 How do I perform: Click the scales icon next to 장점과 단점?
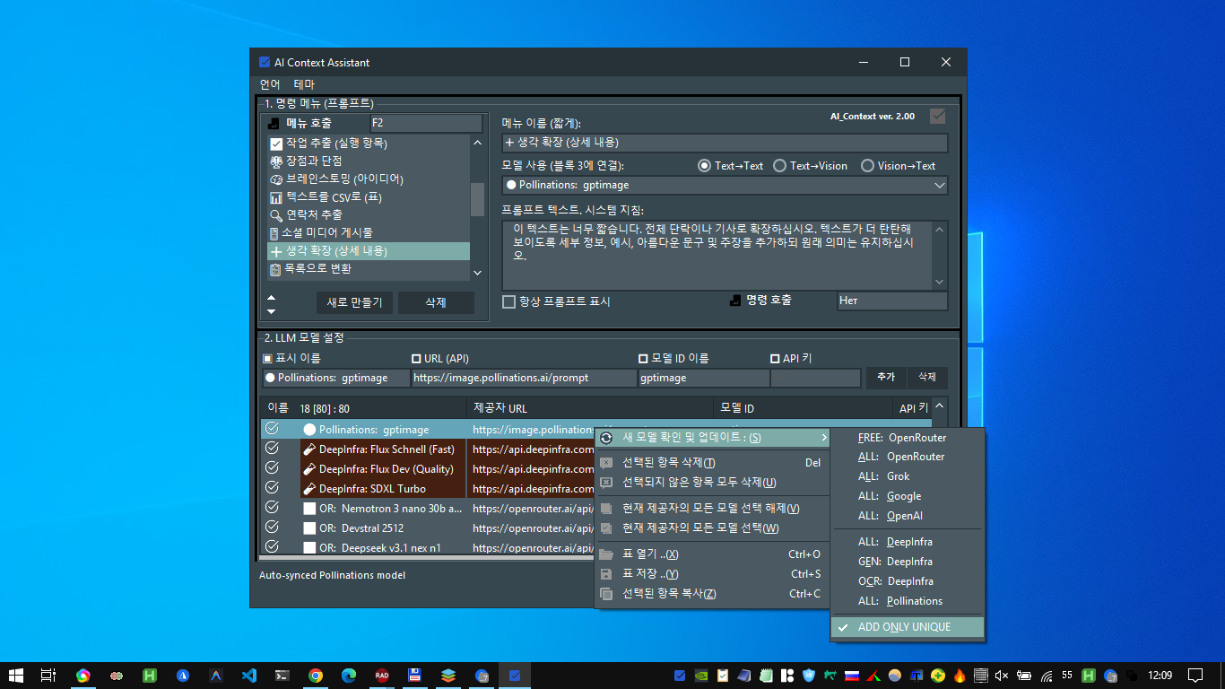pyautogui.click(x=276, y=161)
